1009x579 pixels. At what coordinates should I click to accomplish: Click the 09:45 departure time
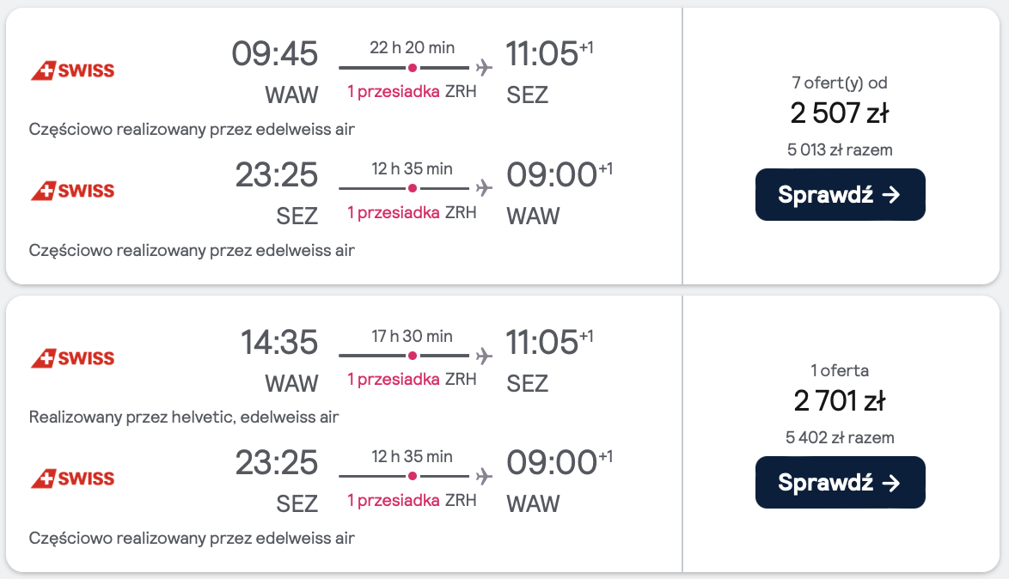pos(275,54)
